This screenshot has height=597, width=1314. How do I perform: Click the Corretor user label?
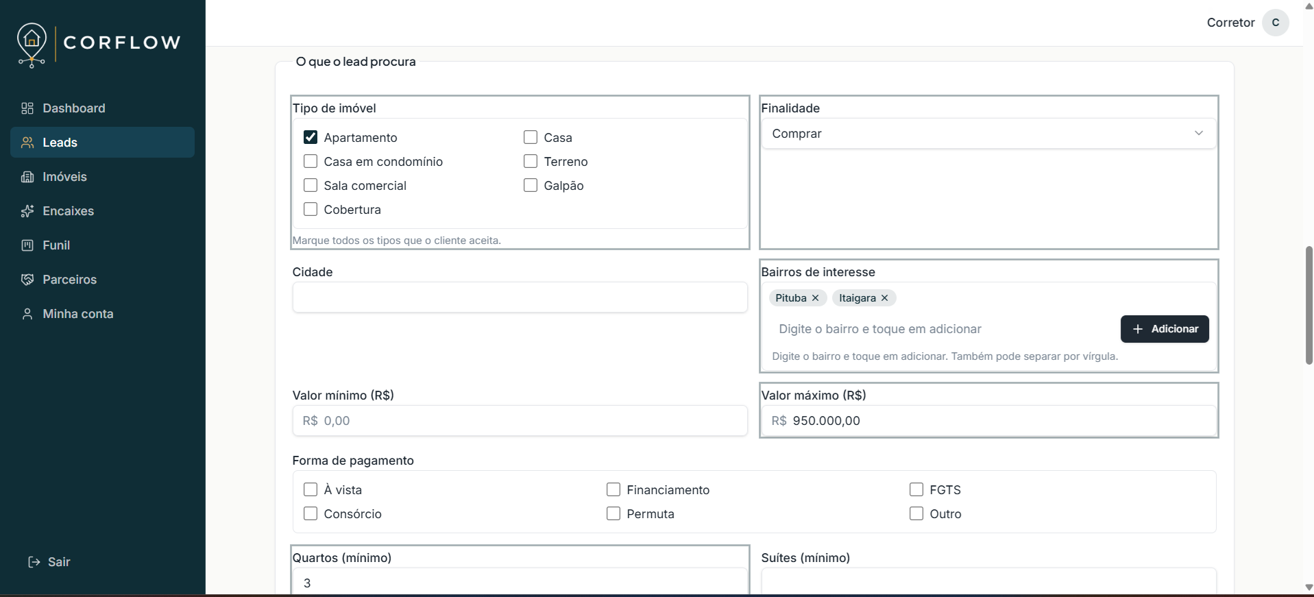[1230, 23]
